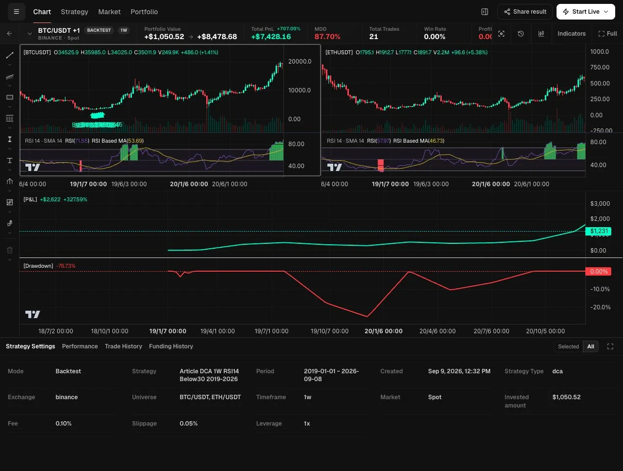Open the candlestick chart type icon
This screenshot has width=623, height=471.
tap(541, 34)
